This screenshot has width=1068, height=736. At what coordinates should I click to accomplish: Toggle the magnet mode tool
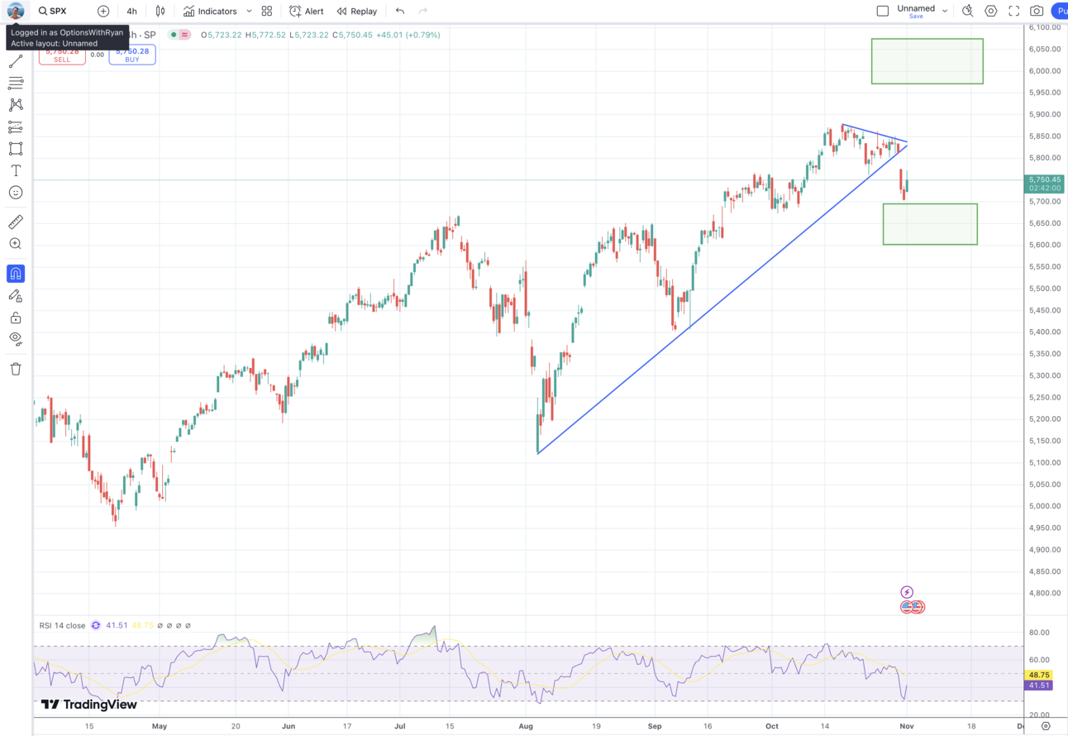(15, 273)
